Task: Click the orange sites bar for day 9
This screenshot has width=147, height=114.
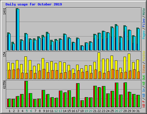Action: (44, 74)
